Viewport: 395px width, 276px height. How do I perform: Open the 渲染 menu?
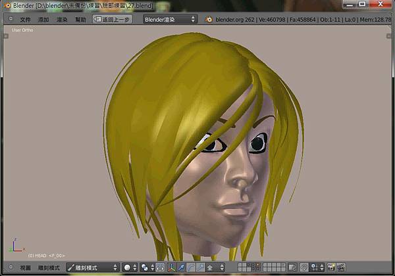(62, 20)
